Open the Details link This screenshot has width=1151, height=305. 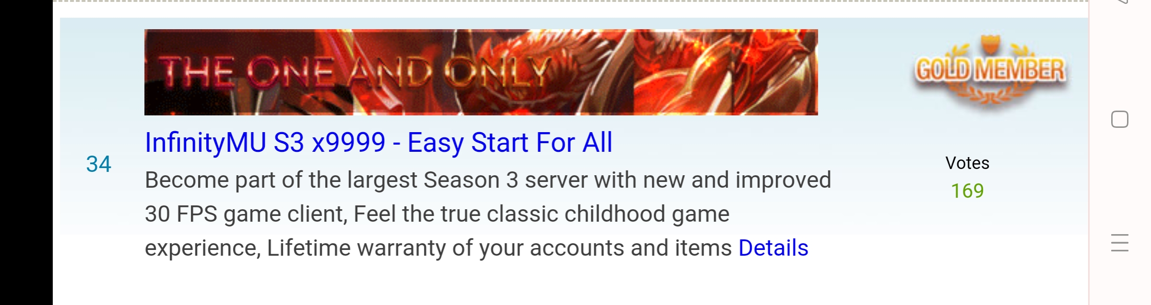coord(773,248)
